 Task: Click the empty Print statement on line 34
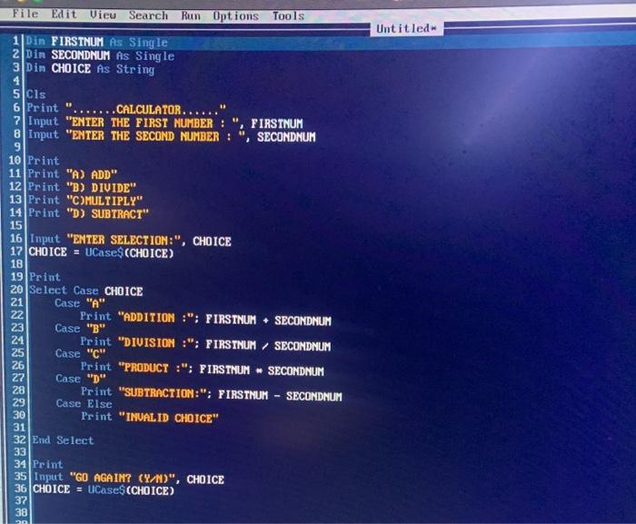(x=48, y=464)
